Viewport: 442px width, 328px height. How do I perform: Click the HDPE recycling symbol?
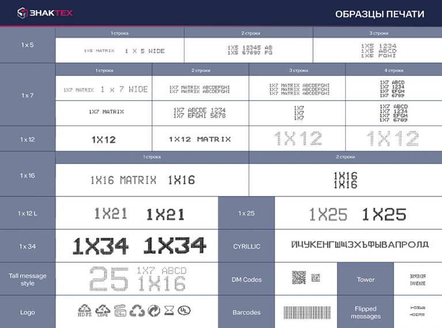click(85, 311)
